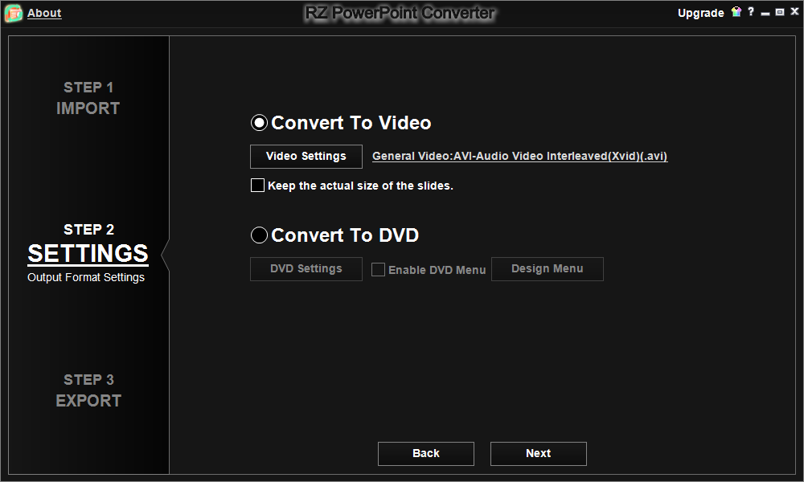Click the DVD Settings button

pos(306,268)
